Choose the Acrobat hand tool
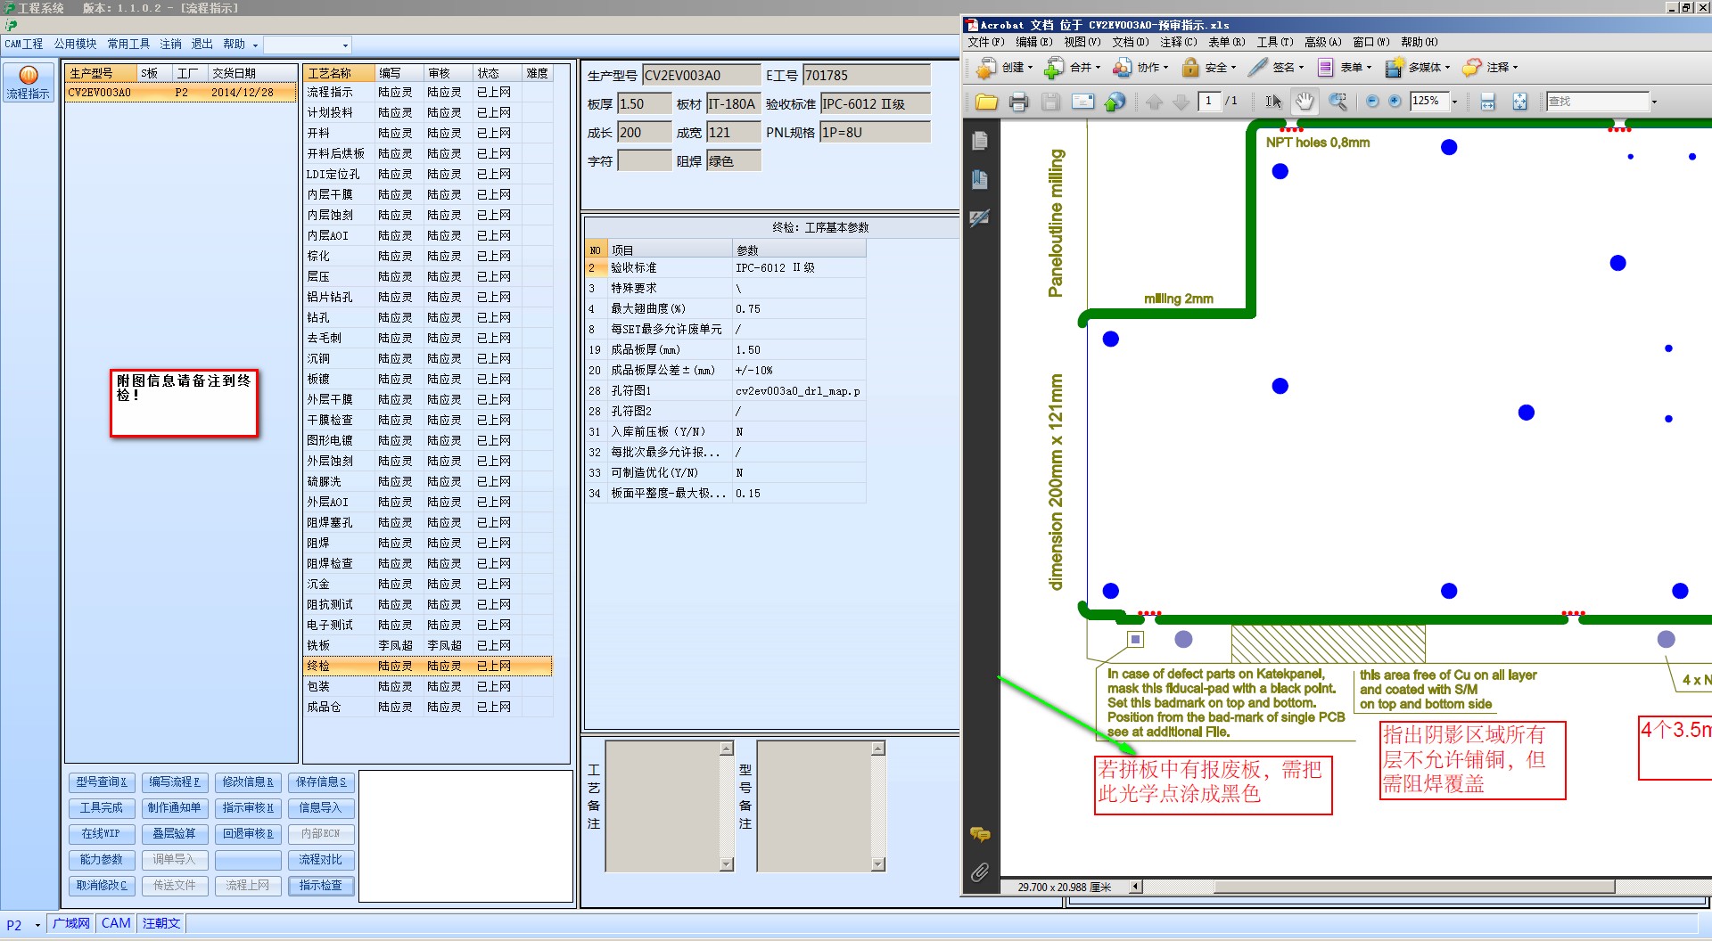 (x=1305, y=102)
